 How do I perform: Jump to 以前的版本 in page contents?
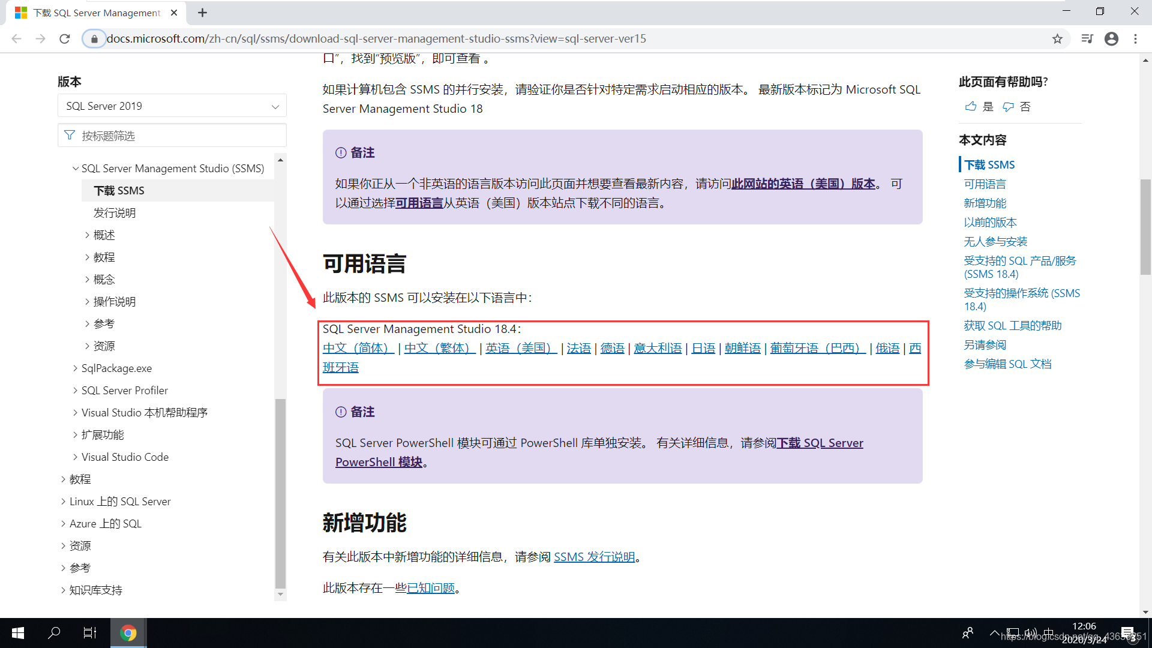click(x=990, y=223)
